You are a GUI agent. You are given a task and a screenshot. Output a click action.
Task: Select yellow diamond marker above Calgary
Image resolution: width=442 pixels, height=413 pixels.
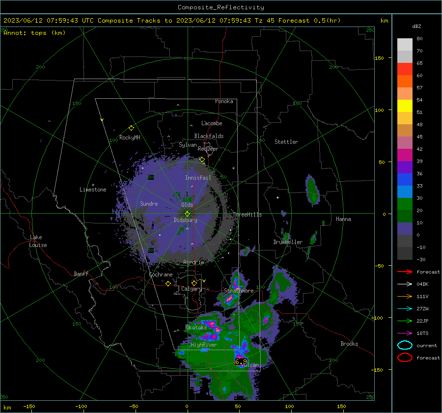tap(194, 283)
